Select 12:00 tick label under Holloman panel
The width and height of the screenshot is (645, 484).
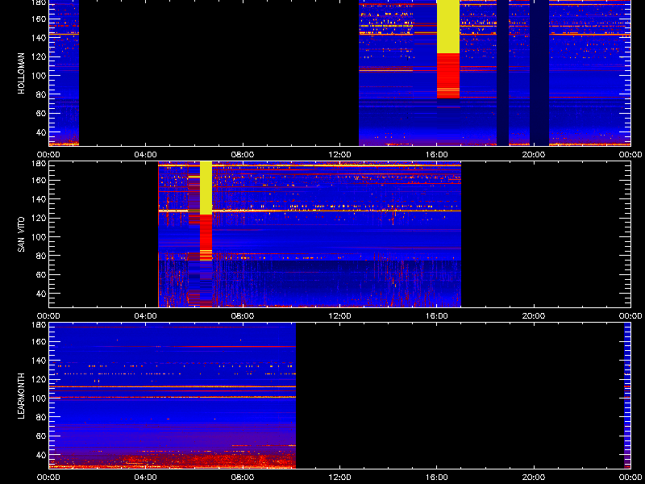click(339, 155)
